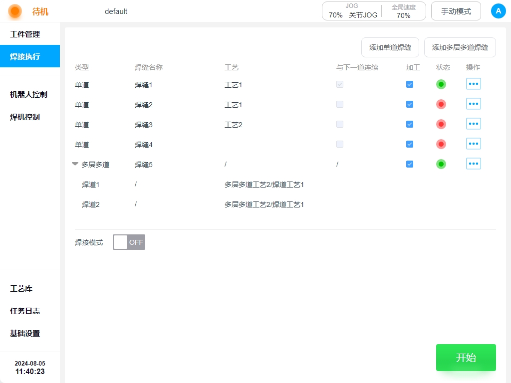The image size is (511, 383).
Task: Click the green status indicator for 焊缝1
Action: [x=441, y=84]
